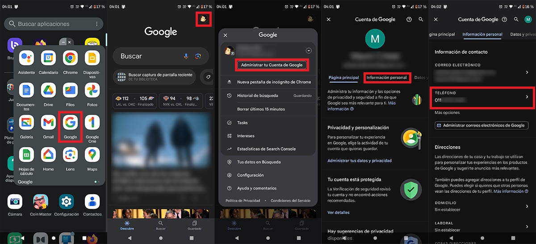
Task: Open Estadísticas de Search Console entry
Action: pyautogui.click(x=268, y=149)
